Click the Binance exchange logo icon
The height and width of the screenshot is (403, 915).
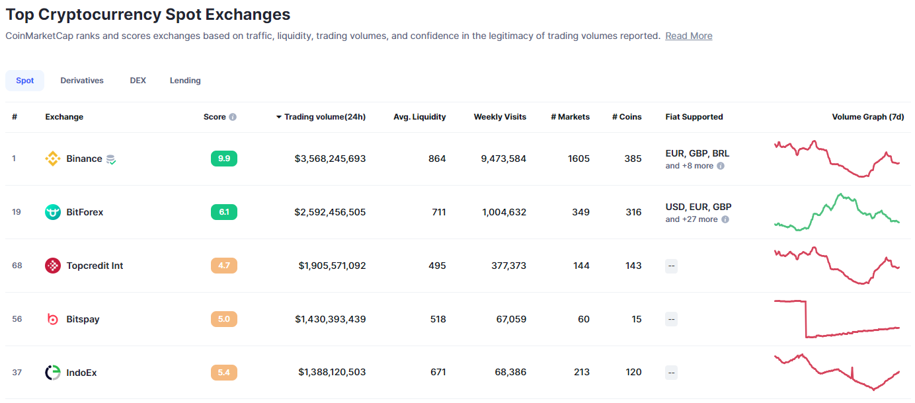52,159
